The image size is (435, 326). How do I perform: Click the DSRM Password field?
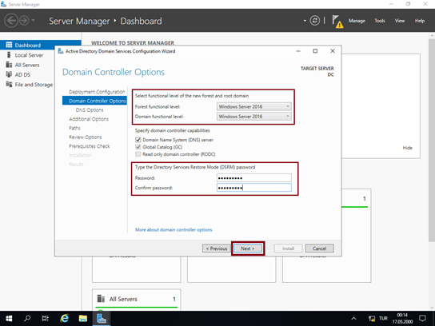[x=253, y=177]
